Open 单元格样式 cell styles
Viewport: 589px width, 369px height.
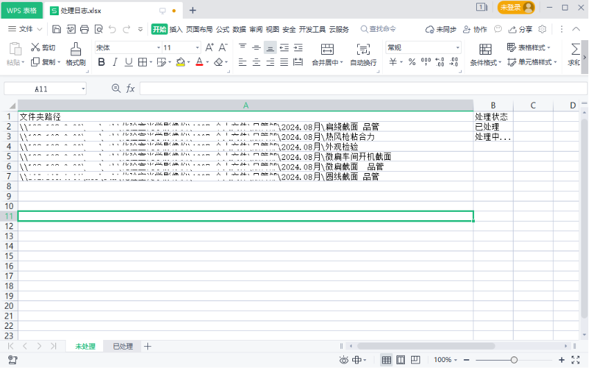point(532,62)
